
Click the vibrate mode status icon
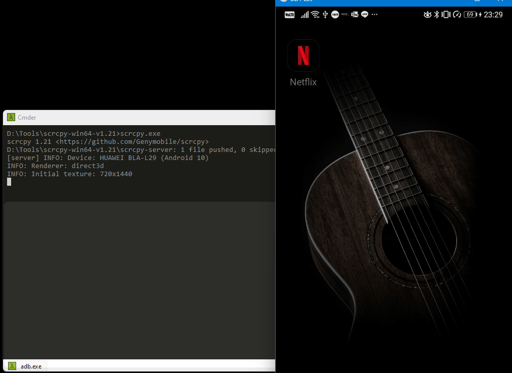click(446, 15)
